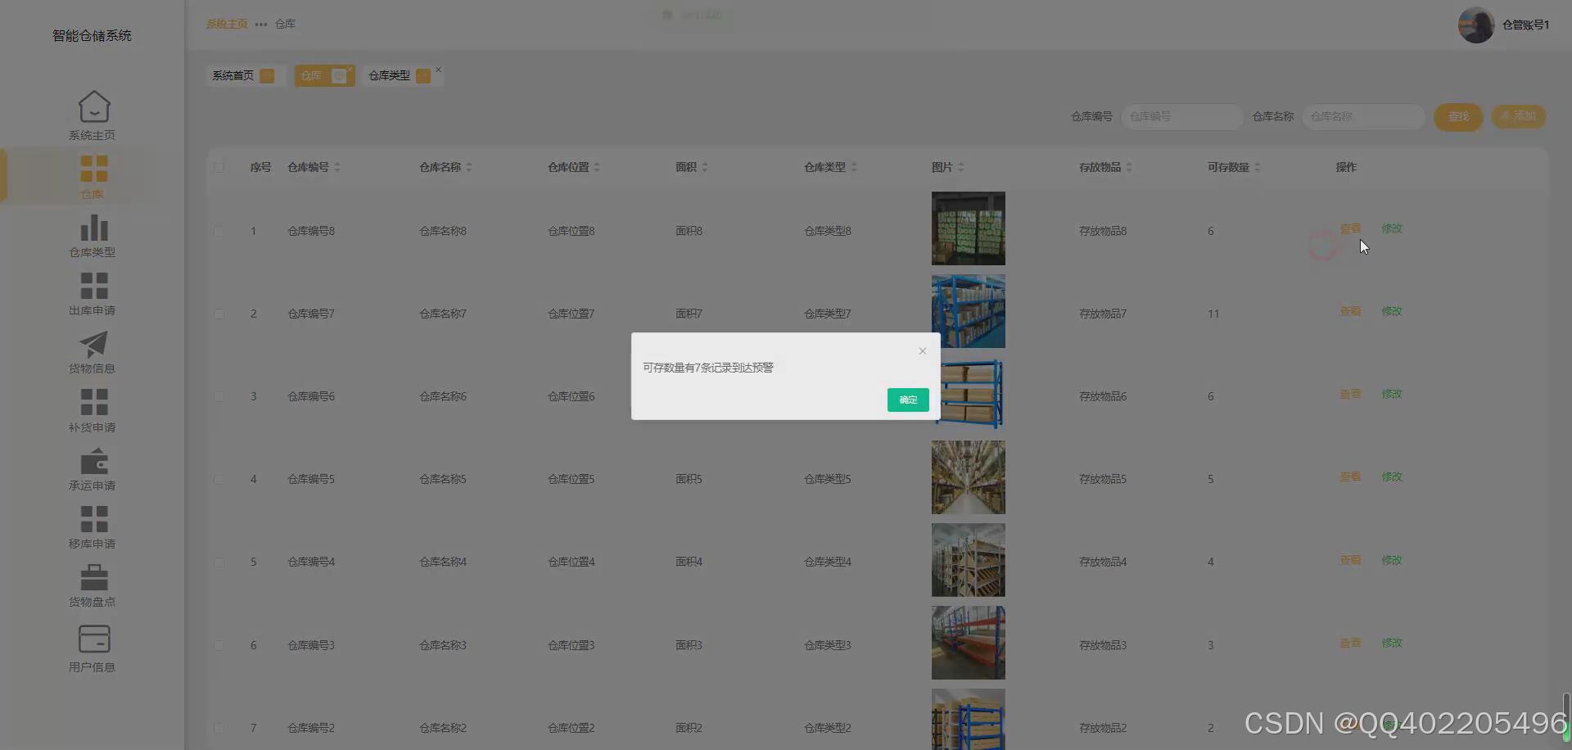The image size is (1572, 750).
Task: Tick checkbox for row 仓库编号7
Action: click(219, 314)
